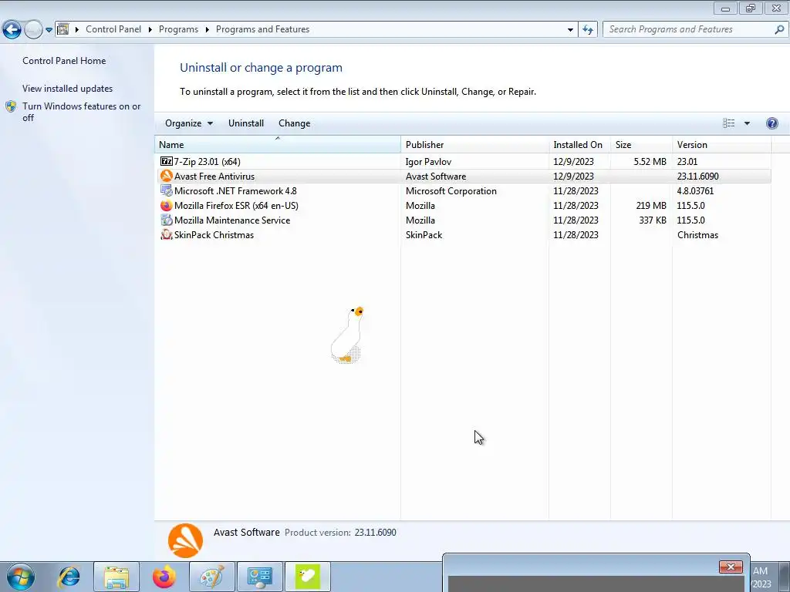Screen dimensions: 790x592
Task: Click the Refresh button in address bar
Action: [587, 30]
